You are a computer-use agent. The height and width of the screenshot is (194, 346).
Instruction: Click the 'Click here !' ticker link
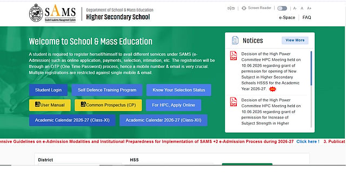(x=308, y=141)
